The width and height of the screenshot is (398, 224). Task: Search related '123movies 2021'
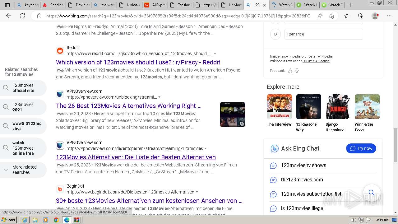23,107
